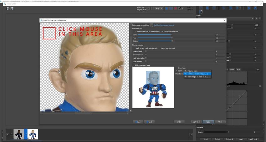Choose Use input as mask

pyautogui.click(x=197, y=71)
